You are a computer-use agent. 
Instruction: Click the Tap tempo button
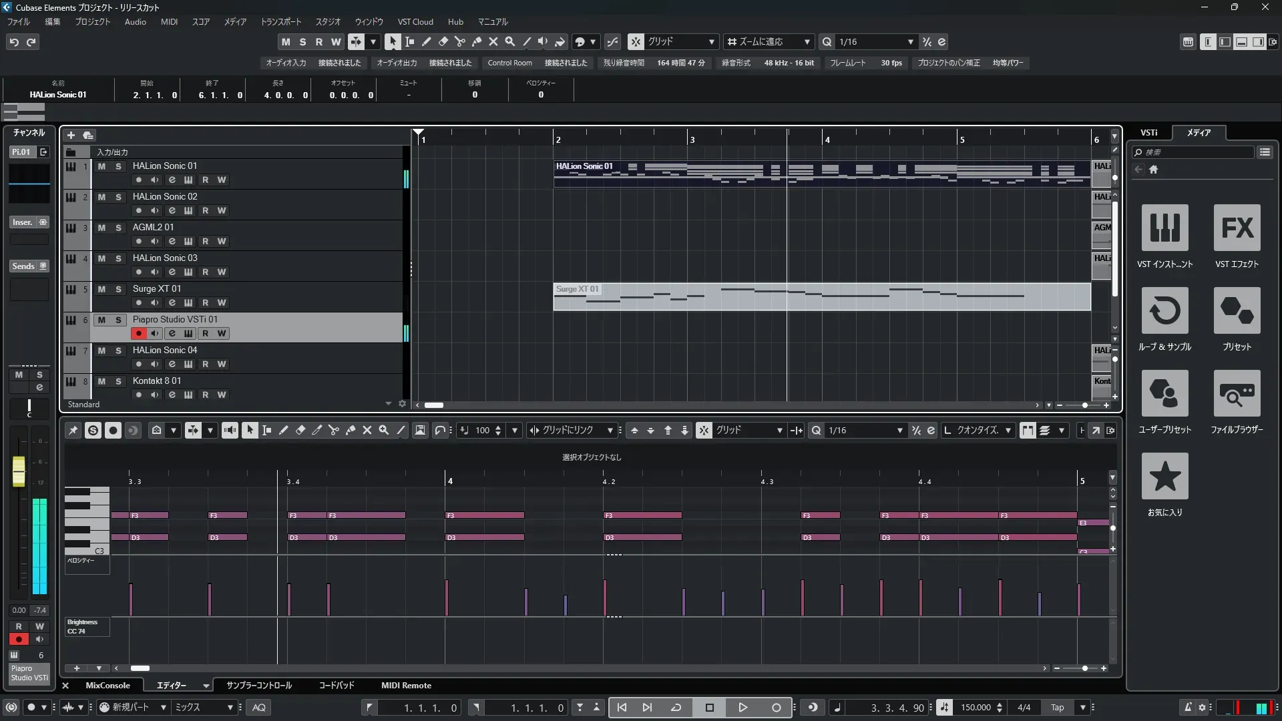[x=1057, y=708]
